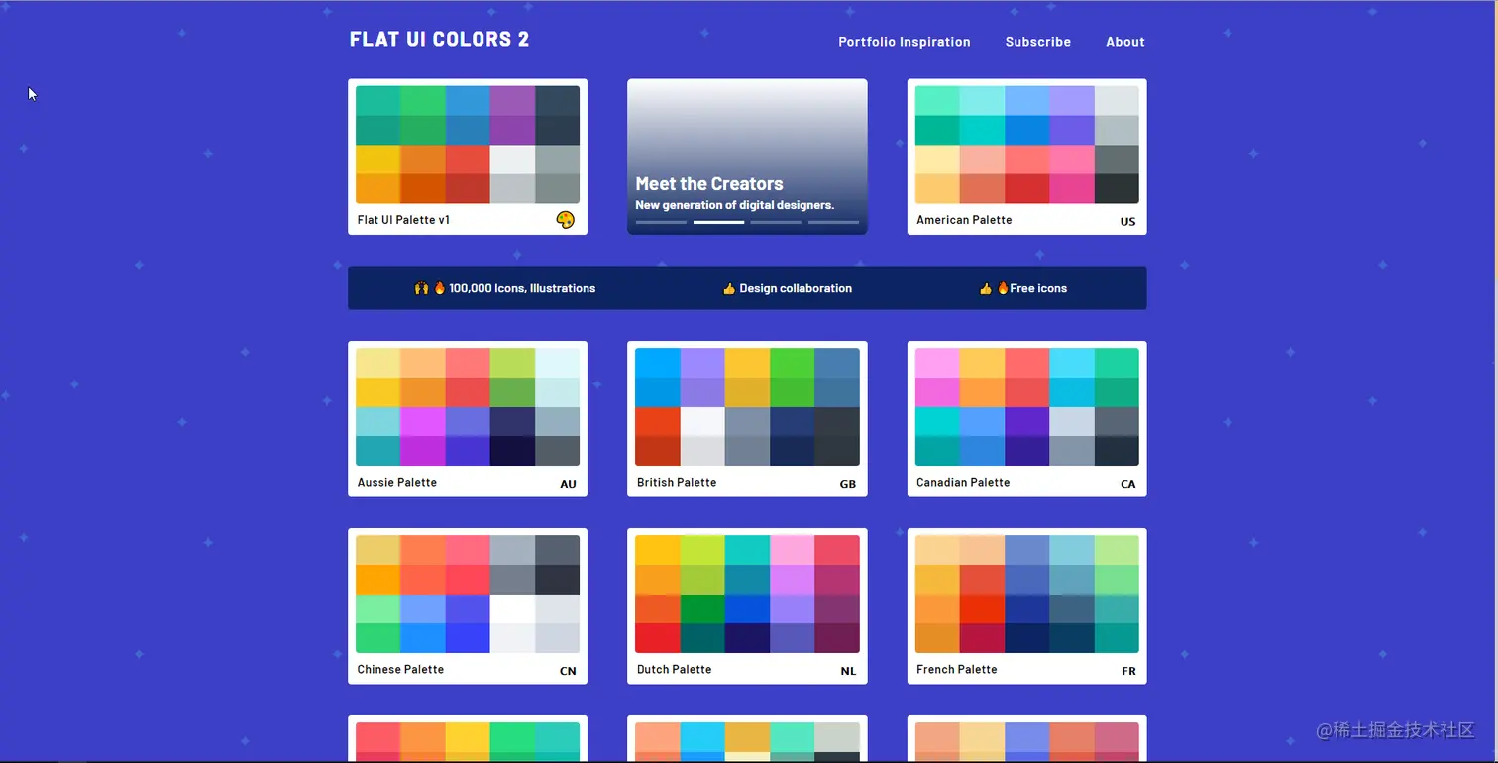The width and height of the screenshot is (1498, 763).
Task: Click the Dutch Palette label
Action: [x=674, y=670]
